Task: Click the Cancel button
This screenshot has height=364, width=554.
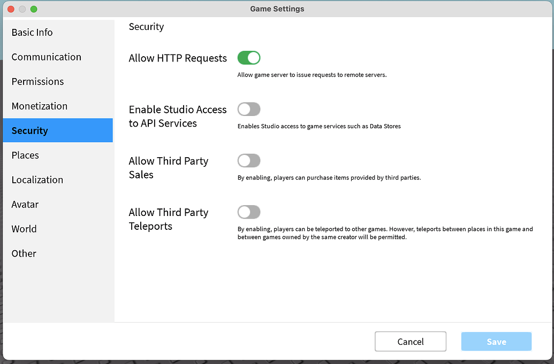Action: (x=410, y=341)
